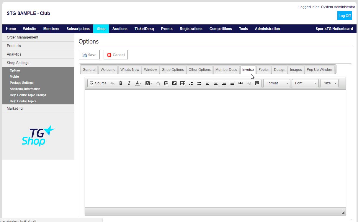This screenshot has width=358, height=222.
Task: Click inside the invoice editor text area
Action: tap(215, 148)
